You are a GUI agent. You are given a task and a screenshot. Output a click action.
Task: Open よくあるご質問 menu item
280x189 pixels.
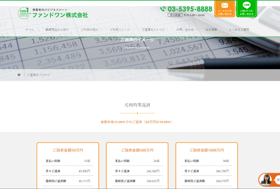click(x=239, y=29)
